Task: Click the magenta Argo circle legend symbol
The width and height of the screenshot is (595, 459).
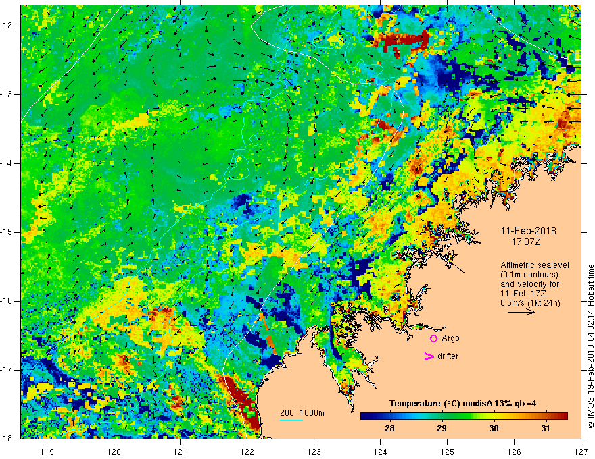Action: point(433,339)
